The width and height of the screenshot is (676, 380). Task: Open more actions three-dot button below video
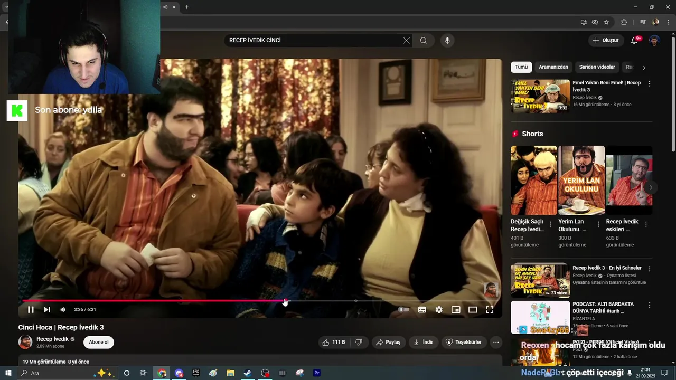pos(496,342)
